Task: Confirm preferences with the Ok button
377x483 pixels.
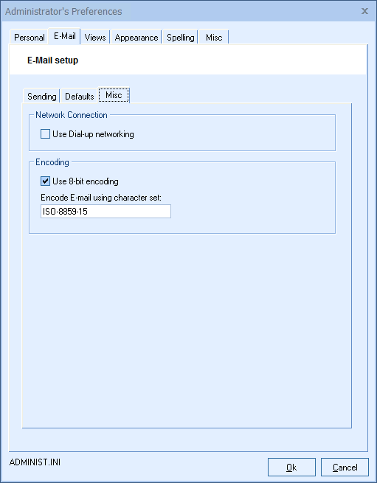Action: click(291, 468)
